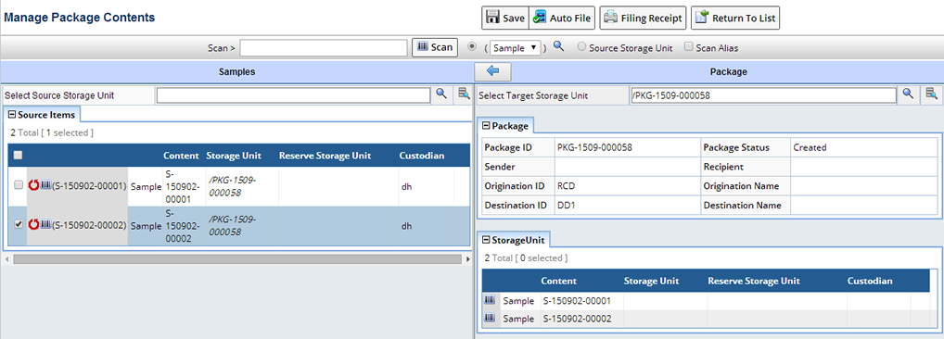Viewport: 944px width, 339px height.
Task: Check the S-150902-00001 row checkbox
Action: coord(18,186)
